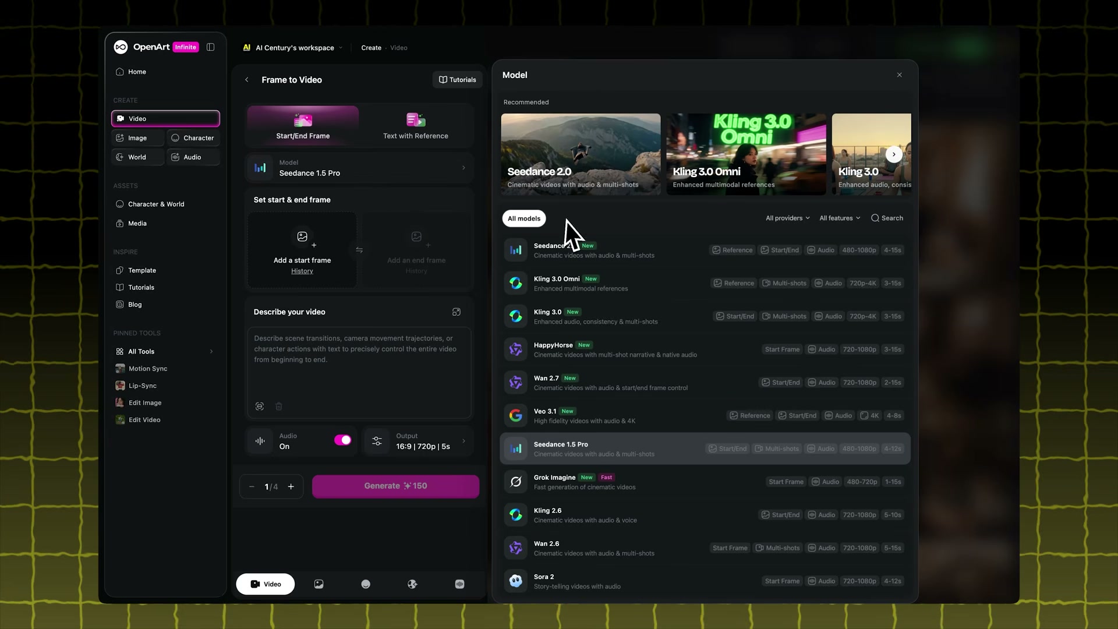Decrease the generation count
The width and height of the screenshot is (1118, 629).
(x=252, y=487)
